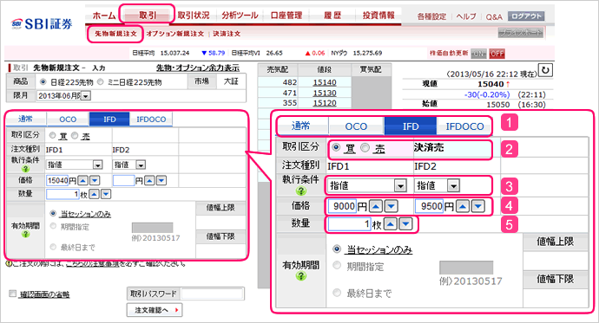The width and height of the screenshot is (599, 323).
Task: Increase the 15040 price with up arrow
Action: pyautogui.click(x=82, y=180)
